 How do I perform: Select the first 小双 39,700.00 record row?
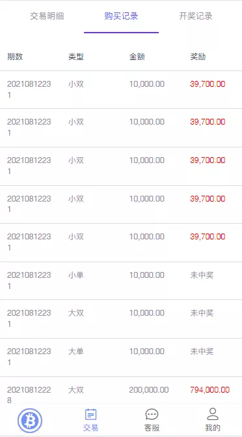click(x=121, y=89)
